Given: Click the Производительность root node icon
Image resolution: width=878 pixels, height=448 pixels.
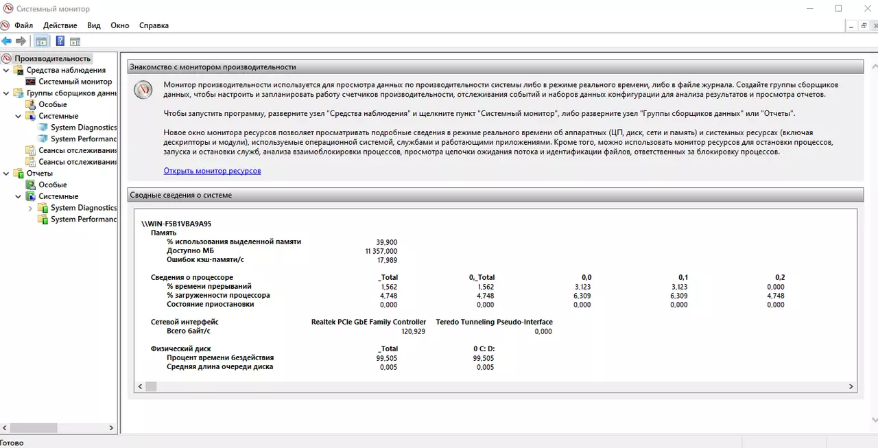Looking at the screenshot, I should point(7,58).
